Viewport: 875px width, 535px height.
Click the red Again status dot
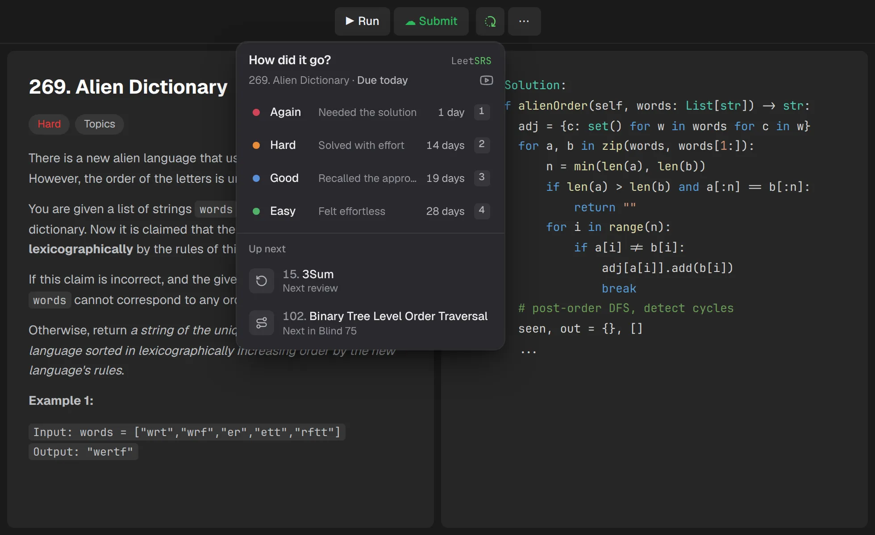256,112
